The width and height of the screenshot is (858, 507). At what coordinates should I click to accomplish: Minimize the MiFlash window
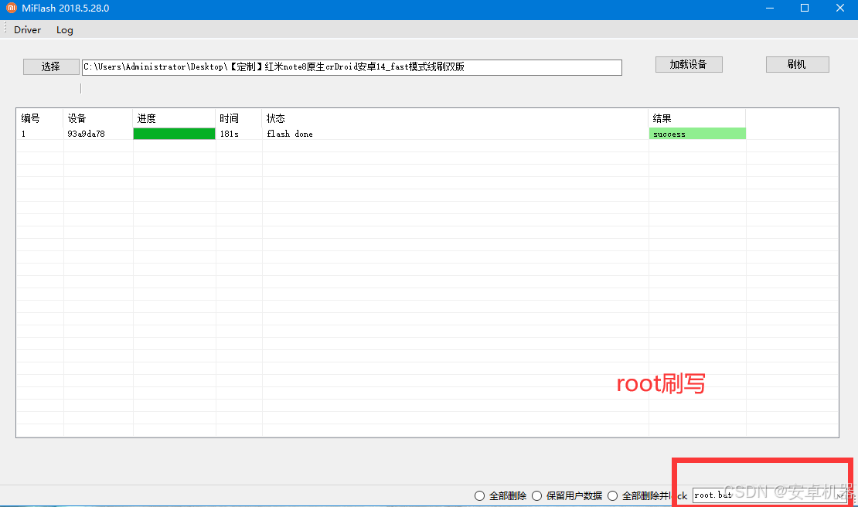click(770, 9)
